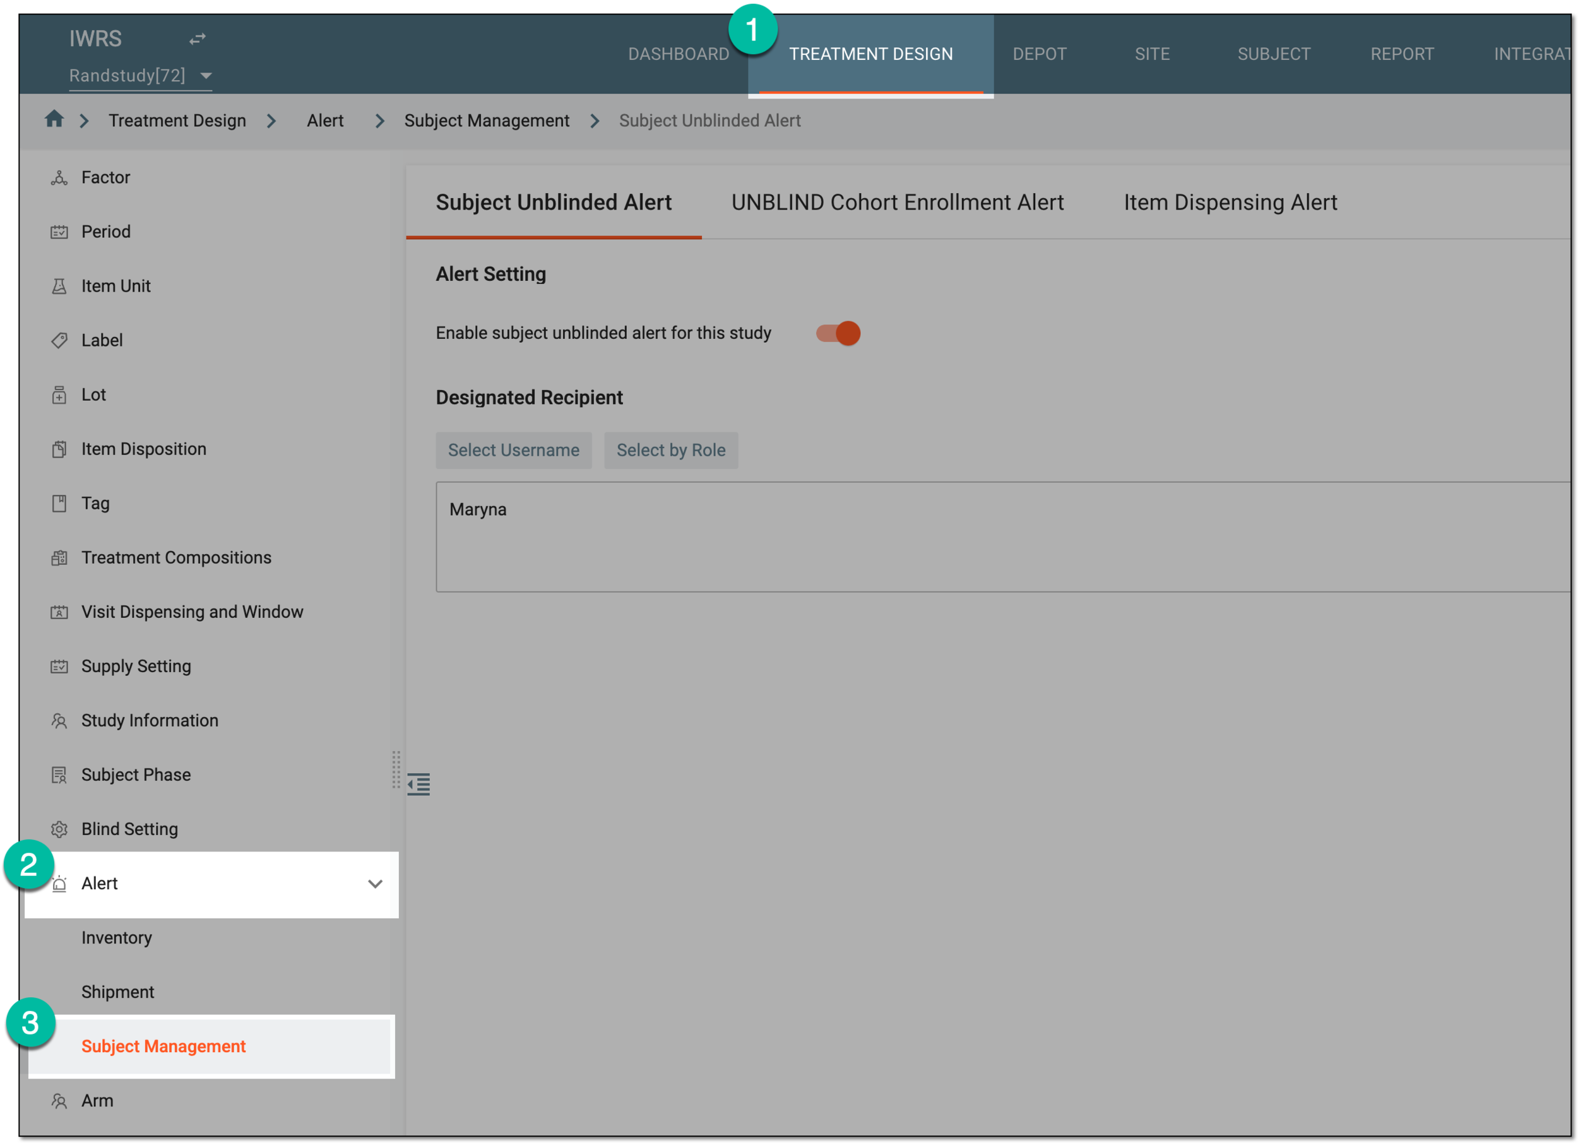Click the Tag bookmark icon

click(x=59, y=504)
